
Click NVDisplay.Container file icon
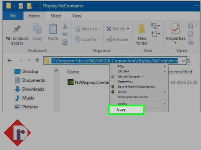pos(70,82)
